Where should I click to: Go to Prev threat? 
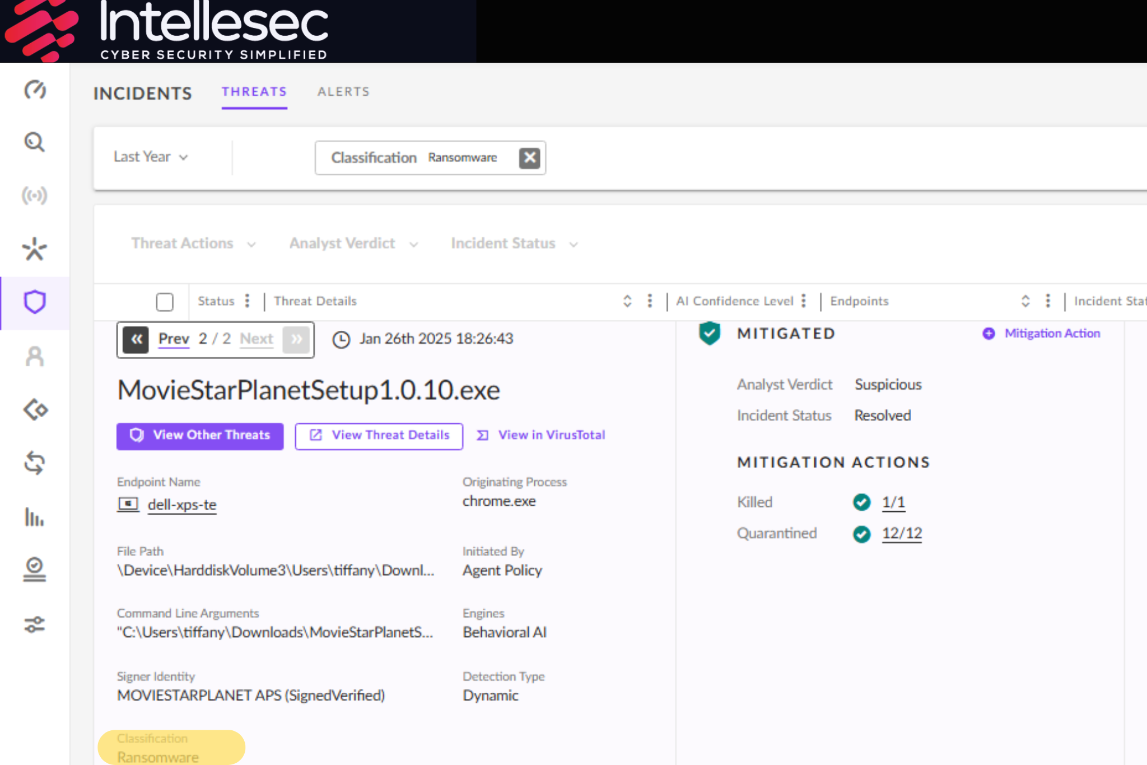tap(174, 339)
